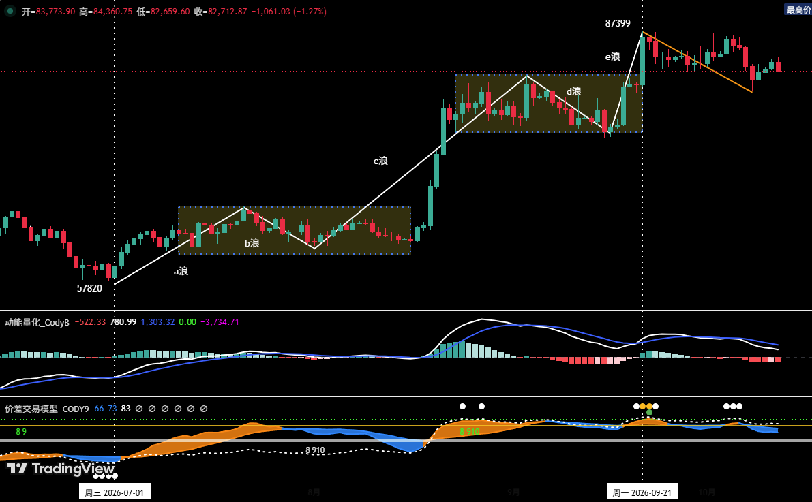The width and height of the screenshot is (812, 502).
Task: Click the green 8 910 label in lower pane
Action: tap(470, 431)
